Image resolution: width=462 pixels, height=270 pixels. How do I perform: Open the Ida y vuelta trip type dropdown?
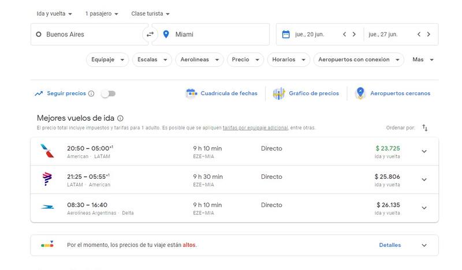pyautogui.click(x=54, y=13)
